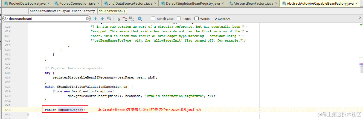Click the exposedObject variable on return line
Viewport: 363px width, 119px height.
71,110
